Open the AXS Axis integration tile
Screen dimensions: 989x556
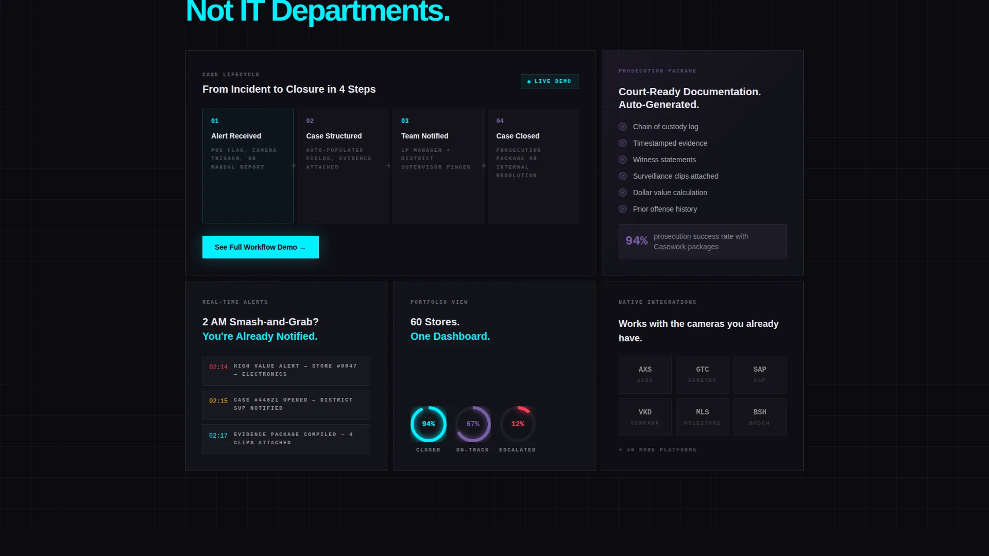pos(645,375)
